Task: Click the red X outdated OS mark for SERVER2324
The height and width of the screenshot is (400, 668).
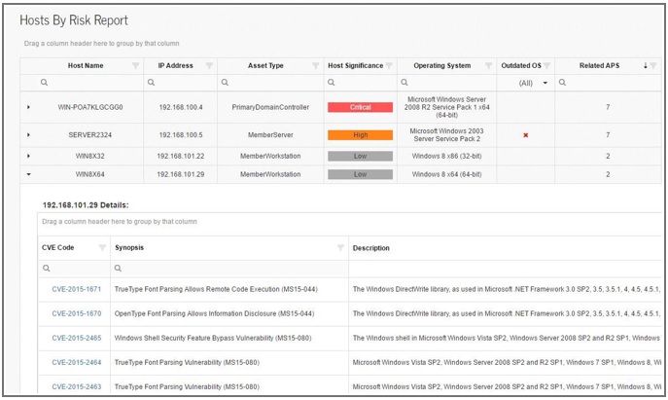Action: click(526, 135)
